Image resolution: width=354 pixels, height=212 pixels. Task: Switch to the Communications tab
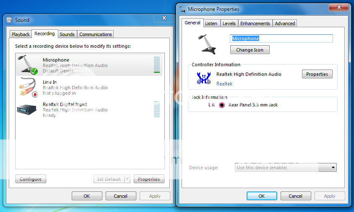[x=96, y=34]
